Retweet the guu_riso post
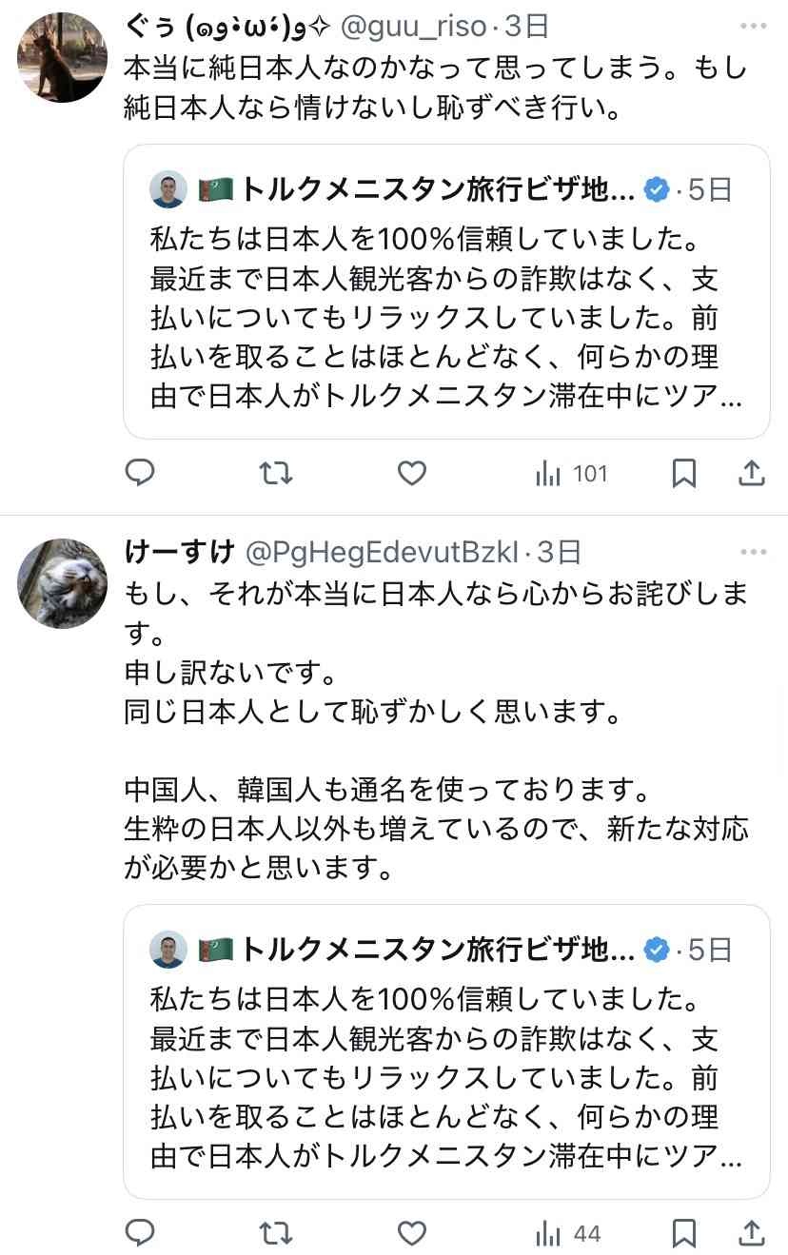 (x=276, y=473)
